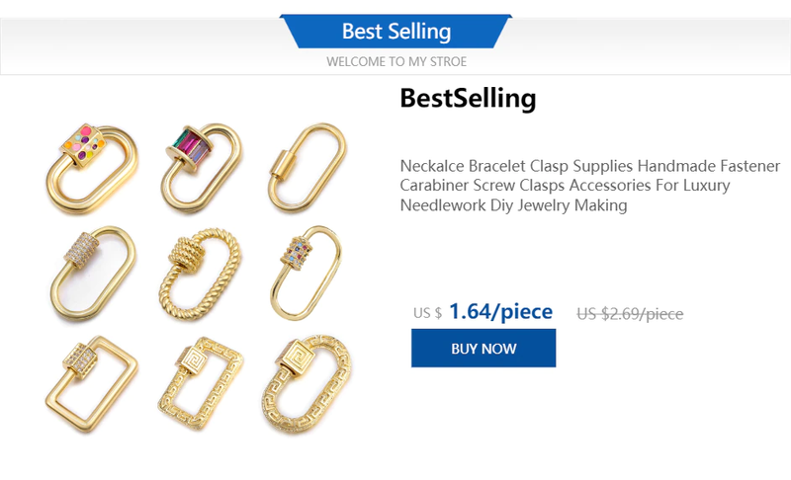The width and height of the screenshot is (791, 480).
Task: Click the smooth rectangular clasp with pavé screw
Action: coord(88,383)
